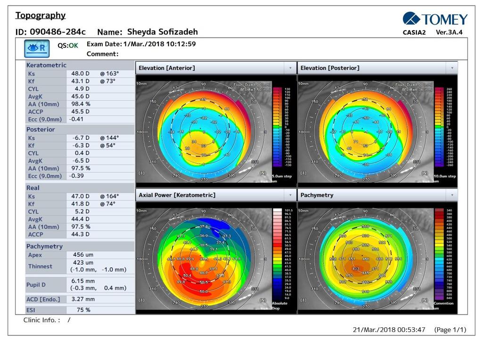The width and height of the screenshot is (483, 341).
Task: Click the Keratometric Ks value '48.0 D'
Action: 80,73
